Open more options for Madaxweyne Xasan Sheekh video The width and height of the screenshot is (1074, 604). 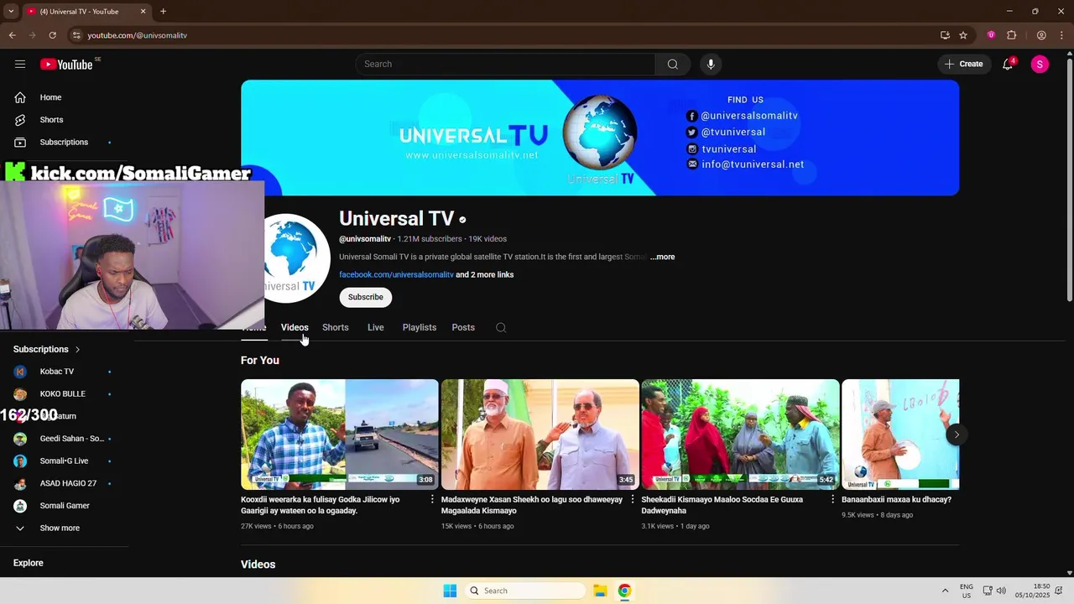coord(633,499)
